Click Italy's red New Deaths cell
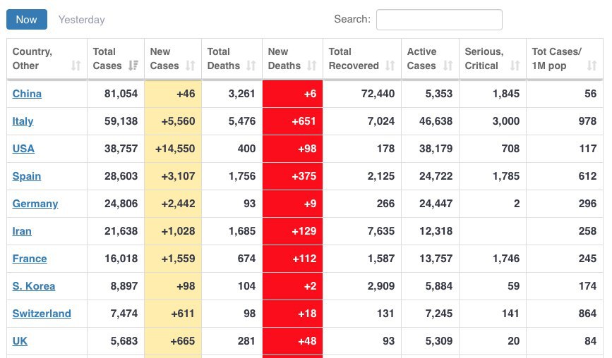 (x=292, y=121)
